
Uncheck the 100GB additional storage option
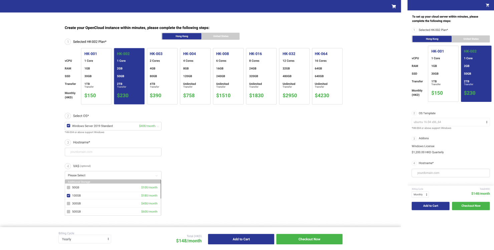click(68, 195)
